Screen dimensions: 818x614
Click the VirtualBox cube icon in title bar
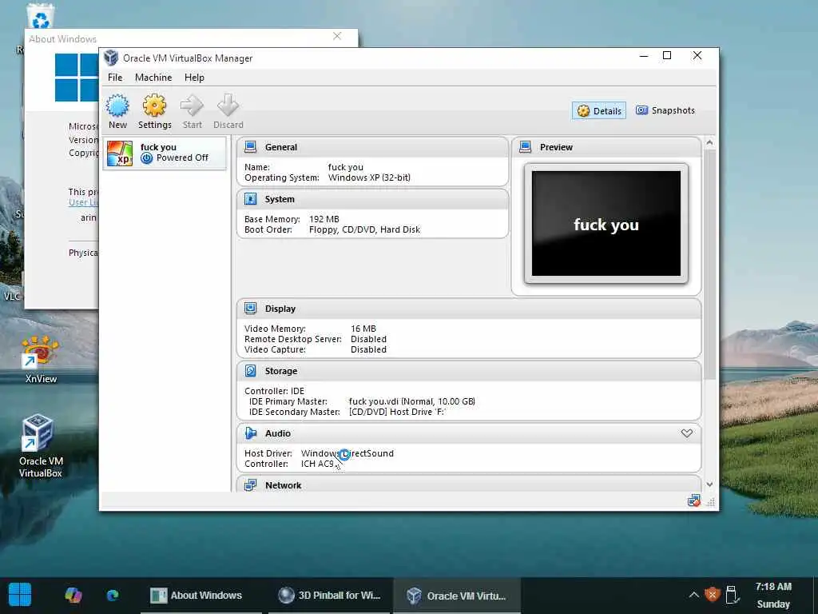point(110,58)
